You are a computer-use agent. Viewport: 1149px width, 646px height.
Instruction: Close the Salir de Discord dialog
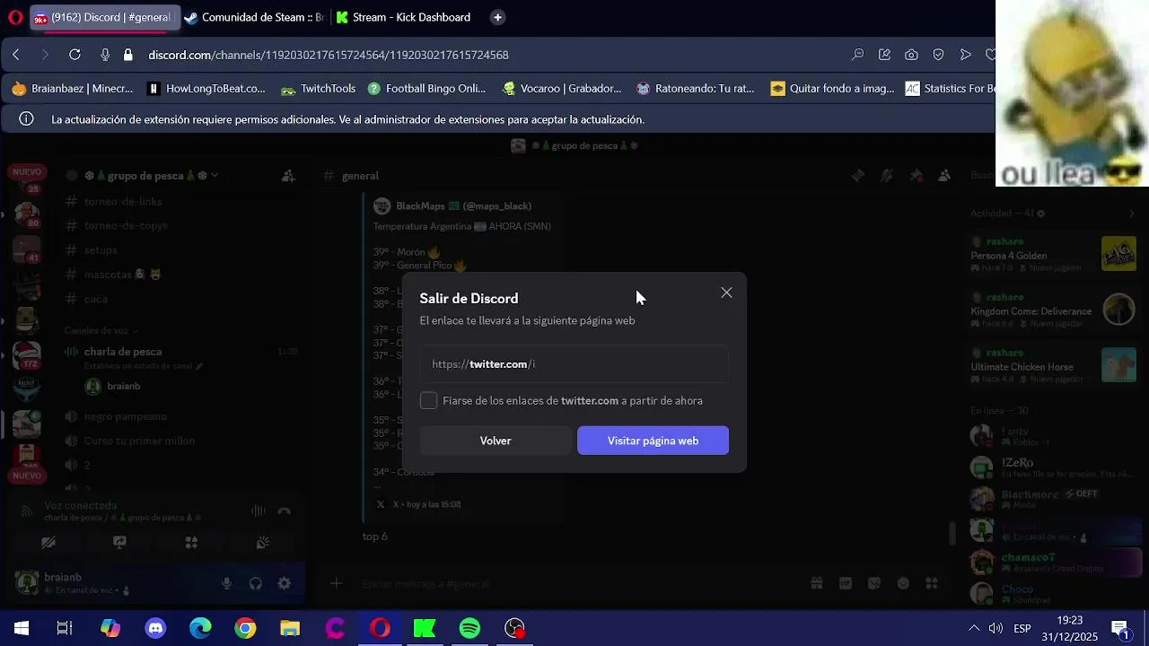(x=726, y=292)
